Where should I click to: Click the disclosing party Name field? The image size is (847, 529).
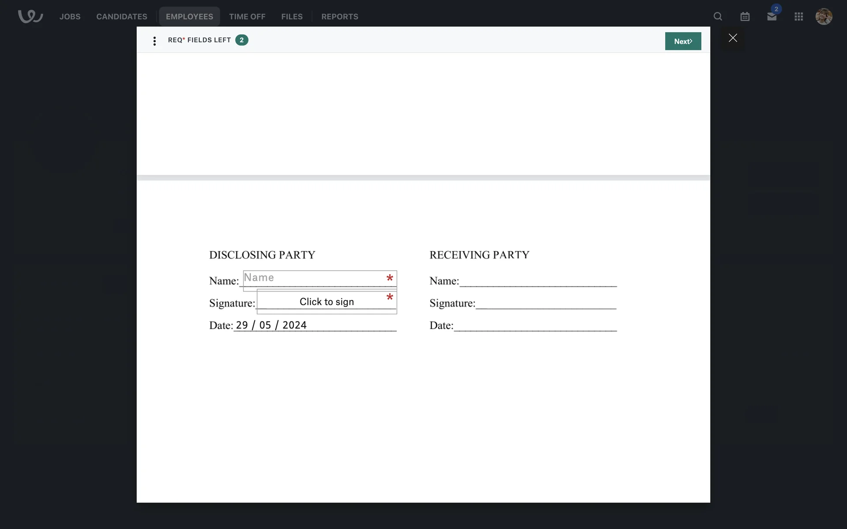coord(313,278)
